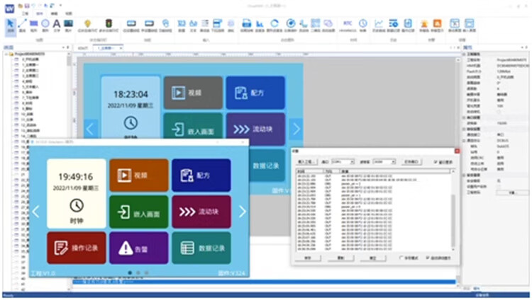Image resolution: width=532 pixels, height=300 pixels.
Task: Open the baud rate dropdown in the dialog
Action: coord(383,162)
